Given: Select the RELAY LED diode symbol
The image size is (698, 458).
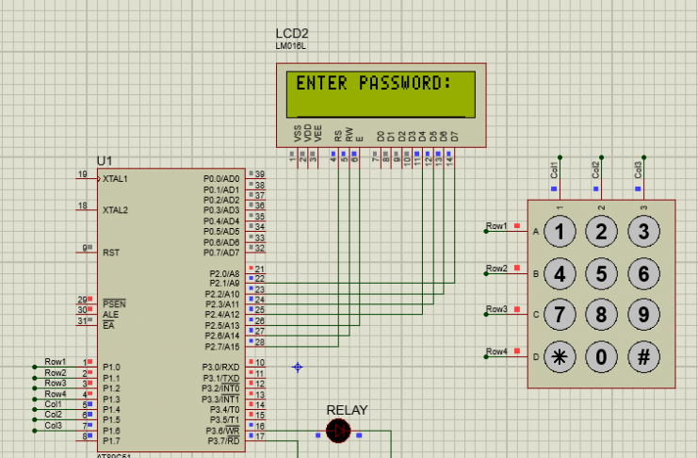Looking at the screenshot, I should tap(338, 431).
